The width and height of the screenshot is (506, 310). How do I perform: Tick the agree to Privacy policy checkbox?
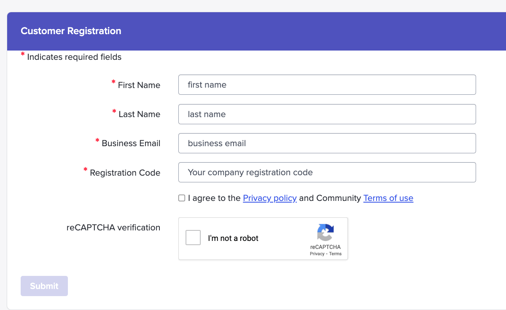tap(182, 198)
